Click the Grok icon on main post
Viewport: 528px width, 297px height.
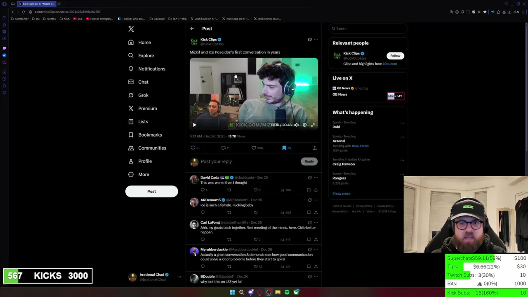[x=310, y=40]
